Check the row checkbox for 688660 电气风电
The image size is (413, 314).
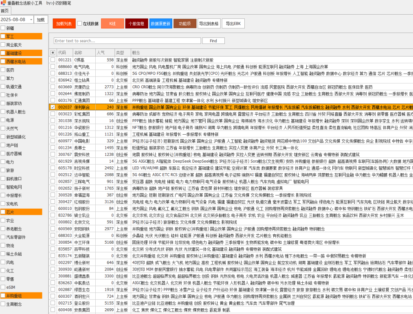(53, 67)
